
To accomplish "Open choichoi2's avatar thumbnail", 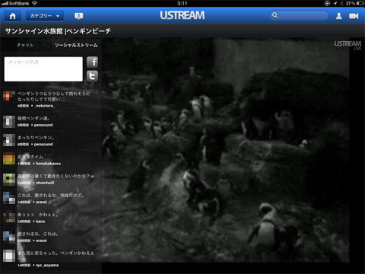I will 9,179.
